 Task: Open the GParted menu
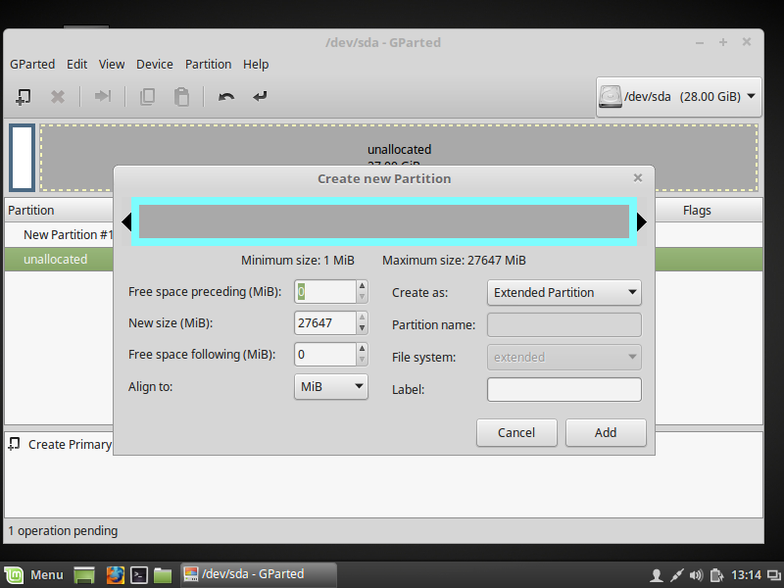[32, 65]
